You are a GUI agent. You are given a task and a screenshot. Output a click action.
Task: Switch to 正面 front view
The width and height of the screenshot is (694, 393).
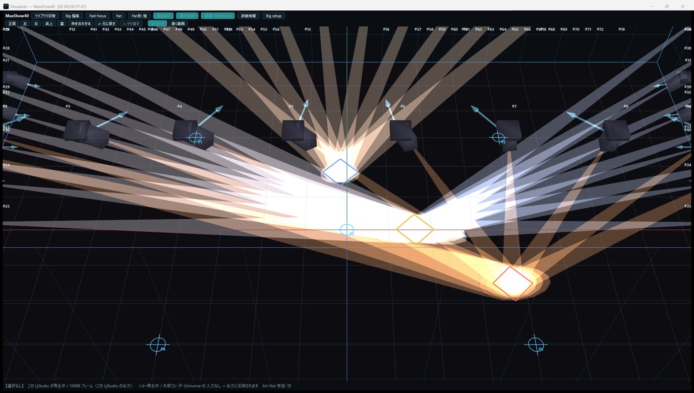(12, 23)
